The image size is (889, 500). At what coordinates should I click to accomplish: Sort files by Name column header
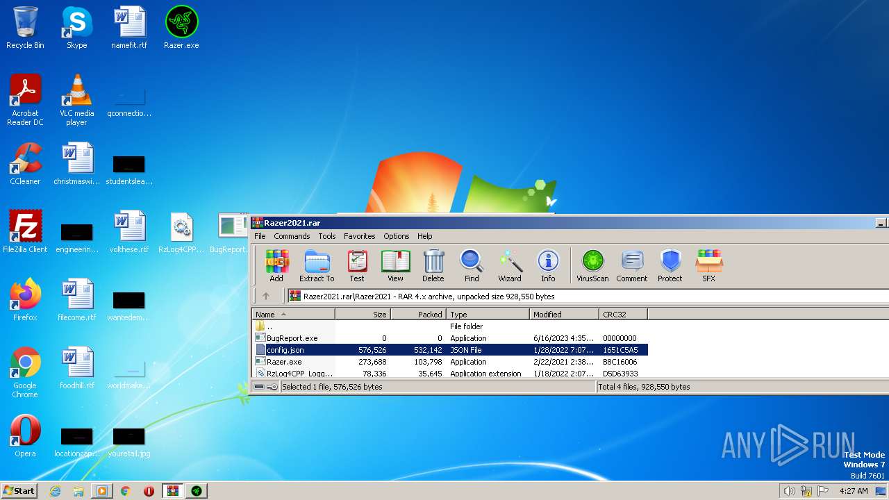[x=294, y=315]
